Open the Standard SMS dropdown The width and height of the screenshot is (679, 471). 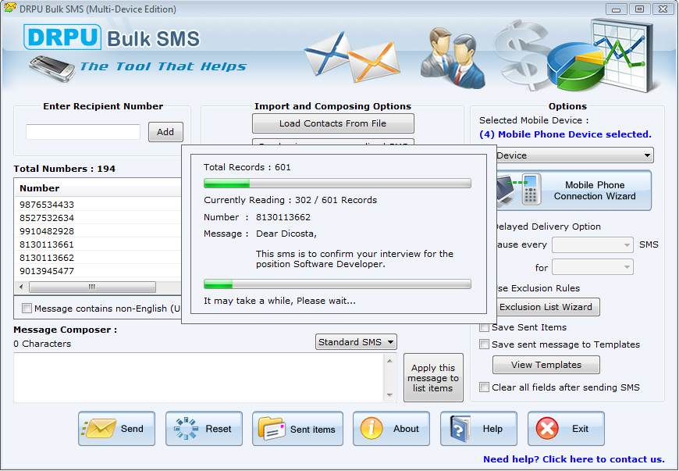point(356,342)
